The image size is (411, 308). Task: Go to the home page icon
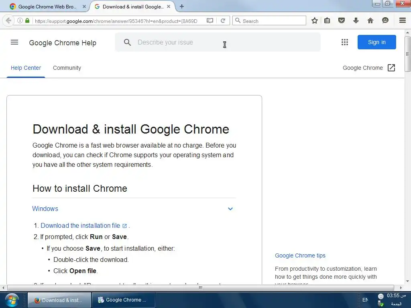click(x=370, y=20)
